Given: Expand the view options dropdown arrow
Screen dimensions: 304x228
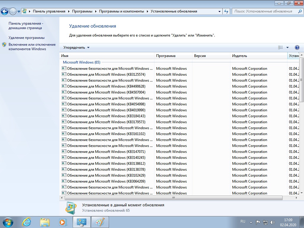Looking at the screenshot, I should coord(287,47).
